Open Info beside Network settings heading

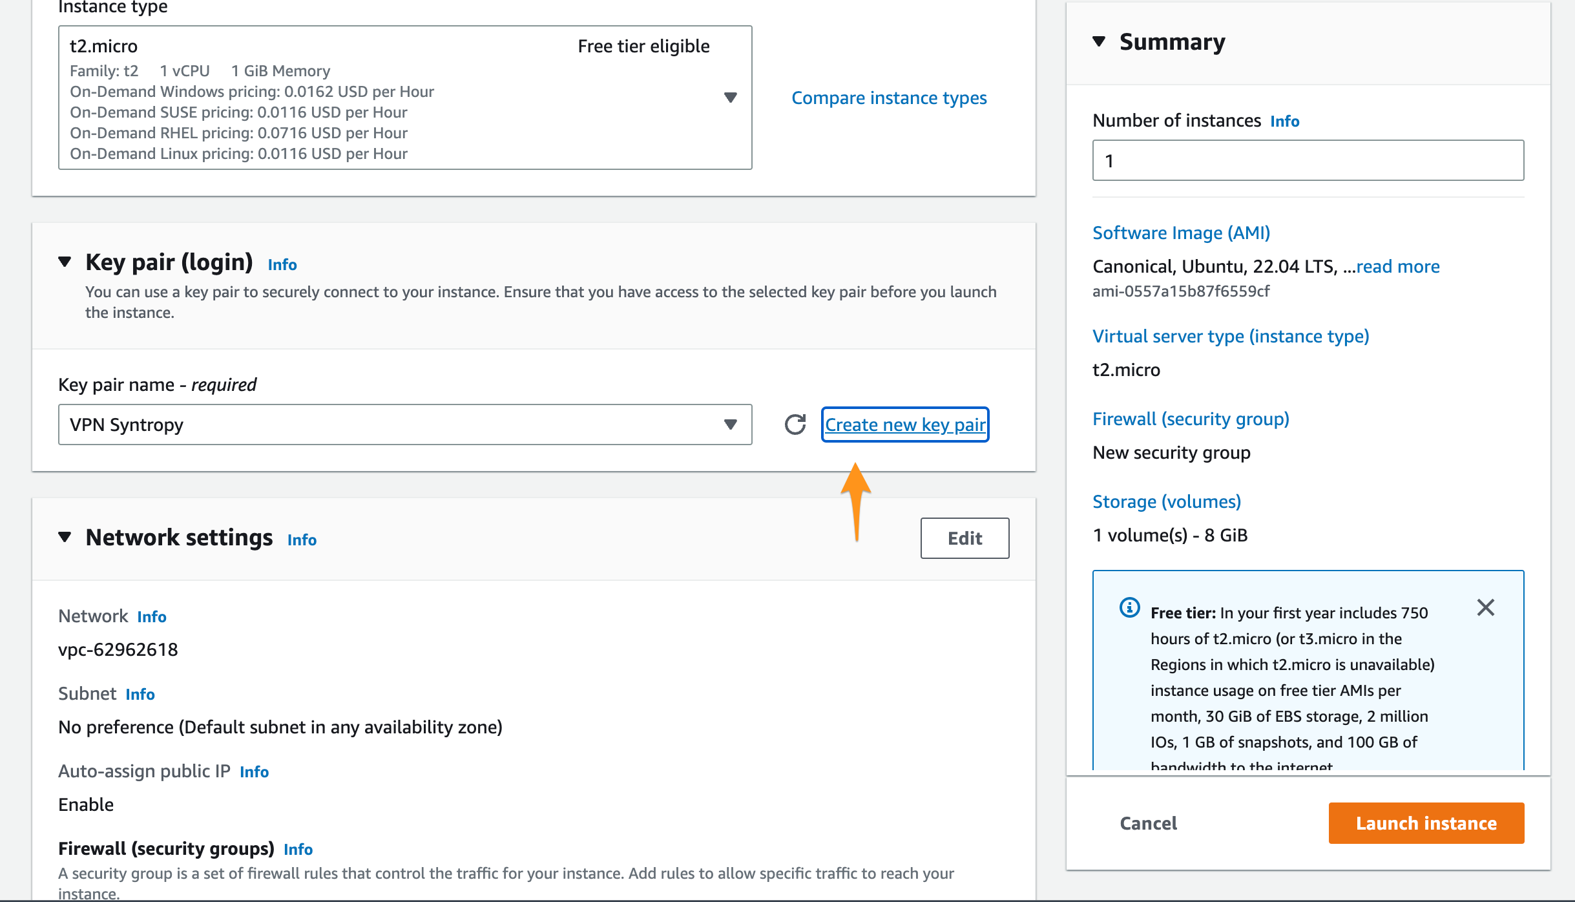pyautogui.click(x=302, y=540)
